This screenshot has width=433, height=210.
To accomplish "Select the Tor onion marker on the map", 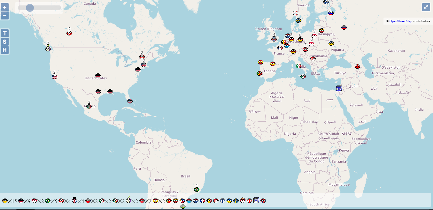I will click(48, 49).
